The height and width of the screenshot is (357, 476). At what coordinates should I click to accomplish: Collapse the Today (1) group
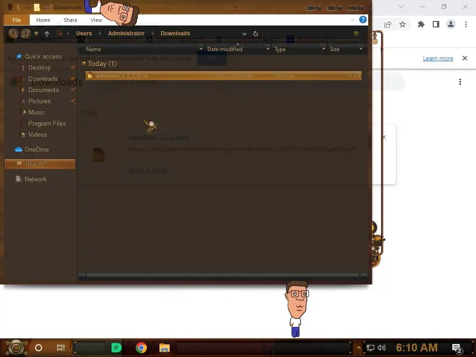click(x=84, y=63)
